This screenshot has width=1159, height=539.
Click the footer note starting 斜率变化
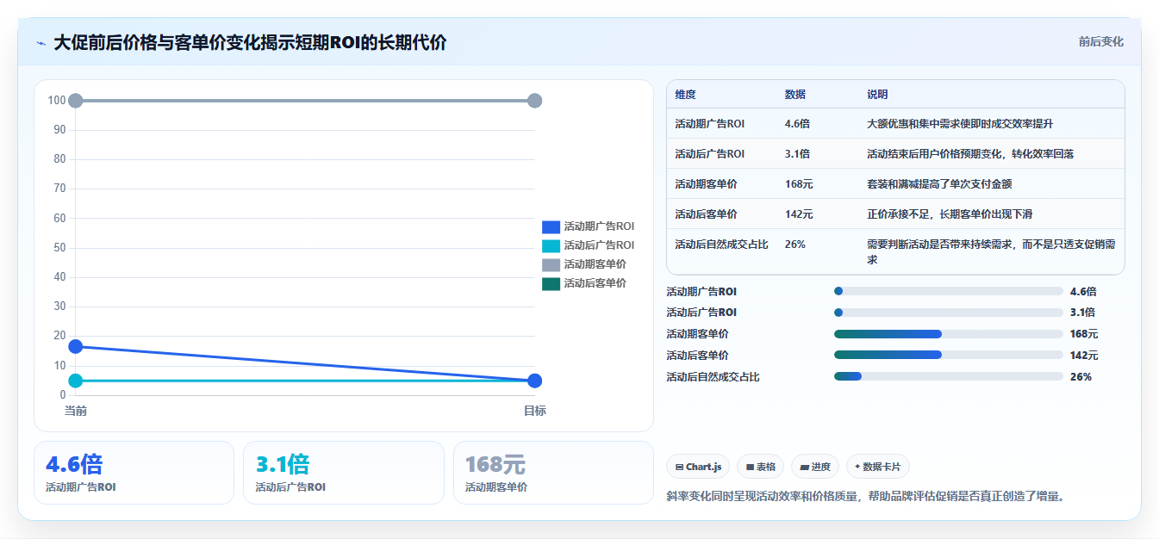coord(867,497)
